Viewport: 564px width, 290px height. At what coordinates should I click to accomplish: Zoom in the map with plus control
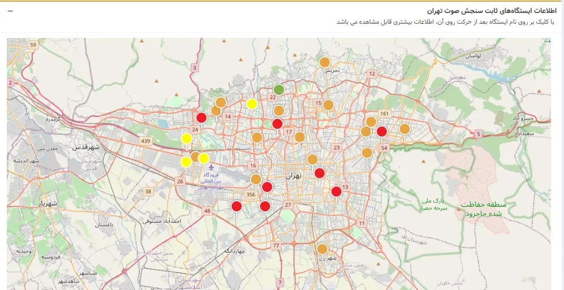click(x=549, y=42)
